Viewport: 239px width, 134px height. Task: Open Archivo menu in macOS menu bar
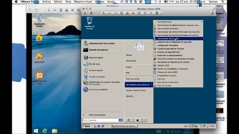46,1
